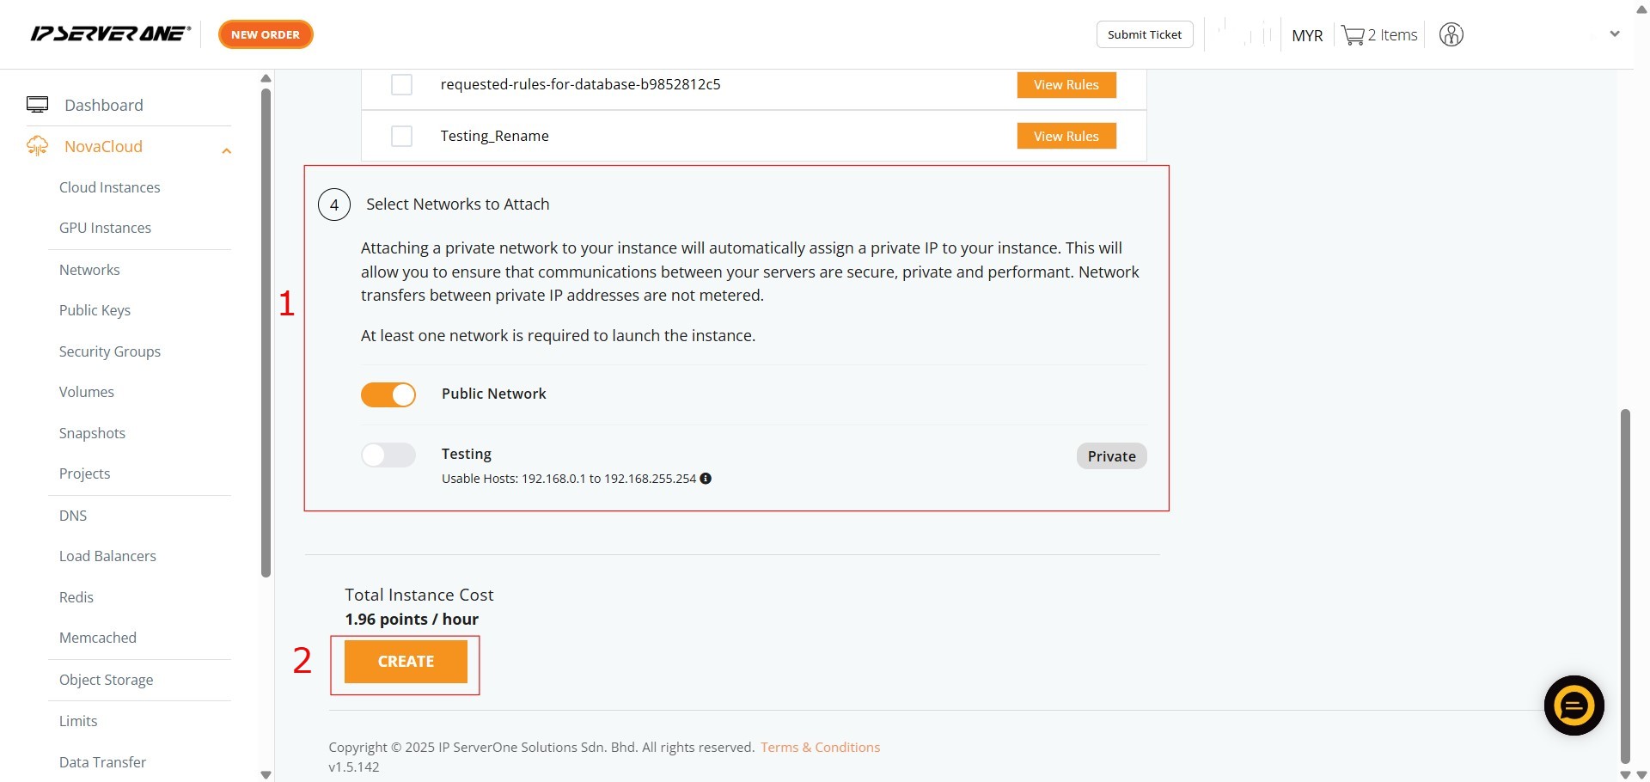Open the live chat support bubble
The height and width of the screenshot is (782, 1650).
1574,706
